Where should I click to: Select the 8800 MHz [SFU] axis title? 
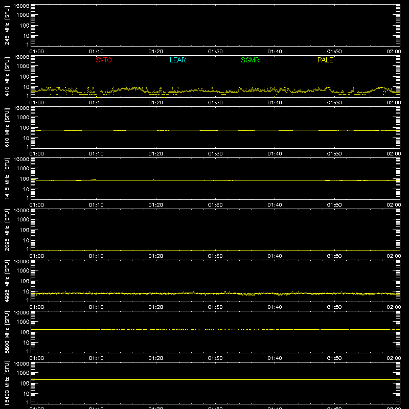point(7,332)
